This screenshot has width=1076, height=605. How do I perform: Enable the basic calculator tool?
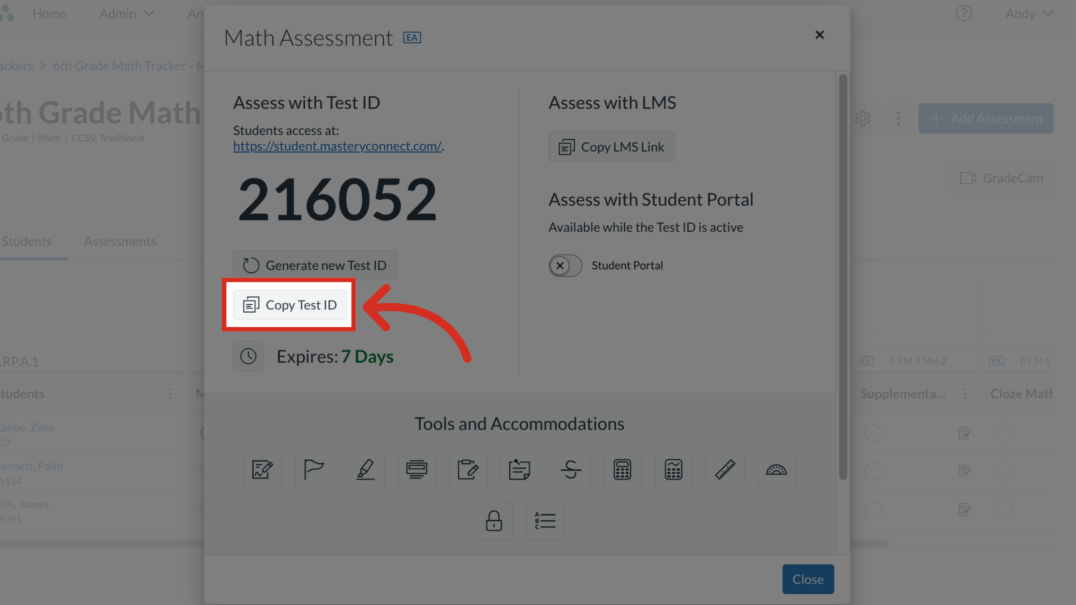(622, 470)
